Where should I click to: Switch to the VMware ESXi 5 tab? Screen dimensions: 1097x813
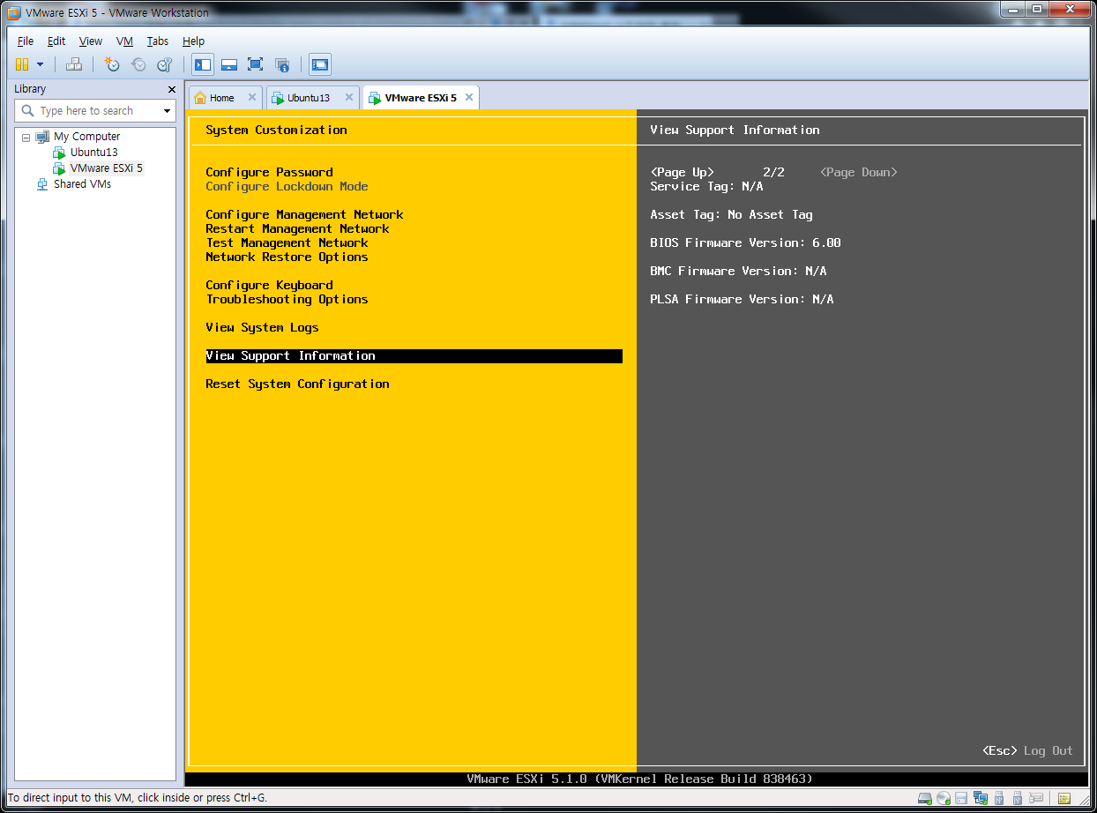421,98
